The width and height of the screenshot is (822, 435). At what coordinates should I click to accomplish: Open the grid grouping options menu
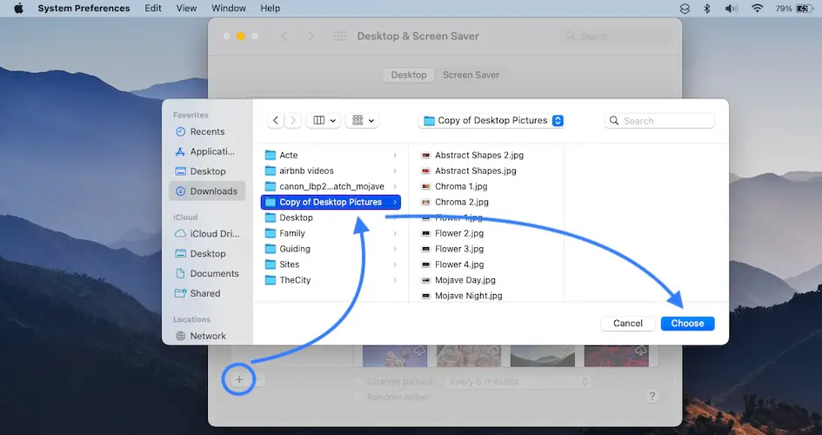click(x=362, y=121)
